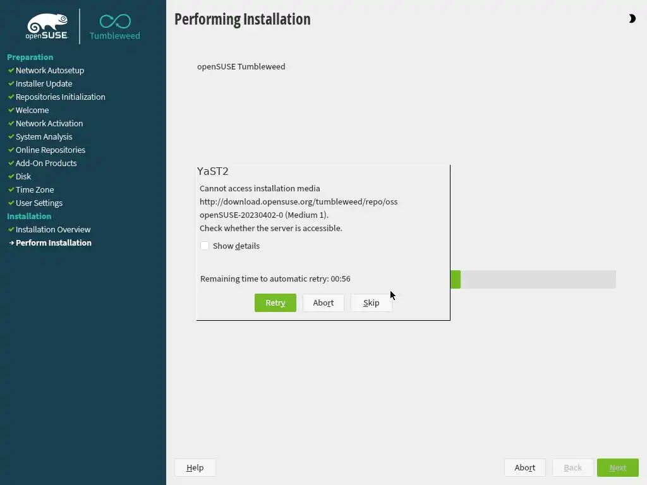647x485 pixels.
Task: Click the installation progress bar
Action: click(533, 279)
